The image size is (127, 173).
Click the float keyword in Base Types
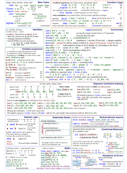click(x=10, y=9)
